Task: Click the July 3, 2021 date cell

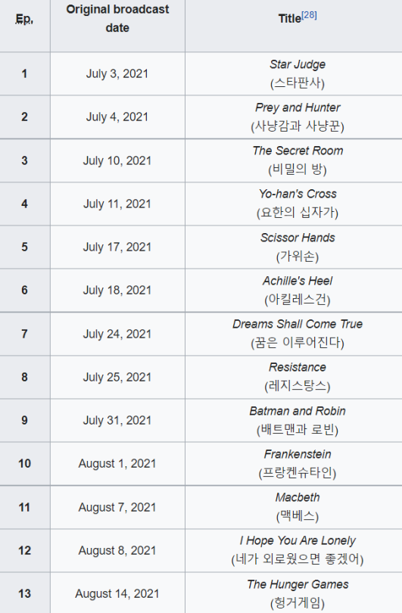Action: [117, 73]
